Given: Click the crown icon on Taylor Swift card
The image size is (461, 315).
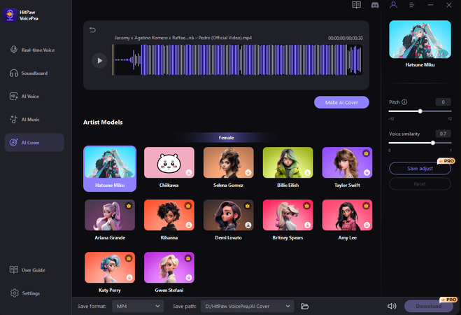Looking at the screenshot, I should 366,153.
